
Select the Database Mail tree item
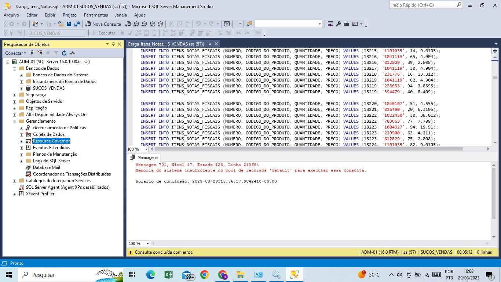pyautogui.click(x=47, y=167)
